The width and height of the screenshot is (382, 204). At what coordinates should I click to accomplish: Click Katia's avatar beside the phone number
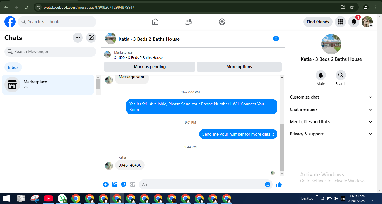point(109,166)
